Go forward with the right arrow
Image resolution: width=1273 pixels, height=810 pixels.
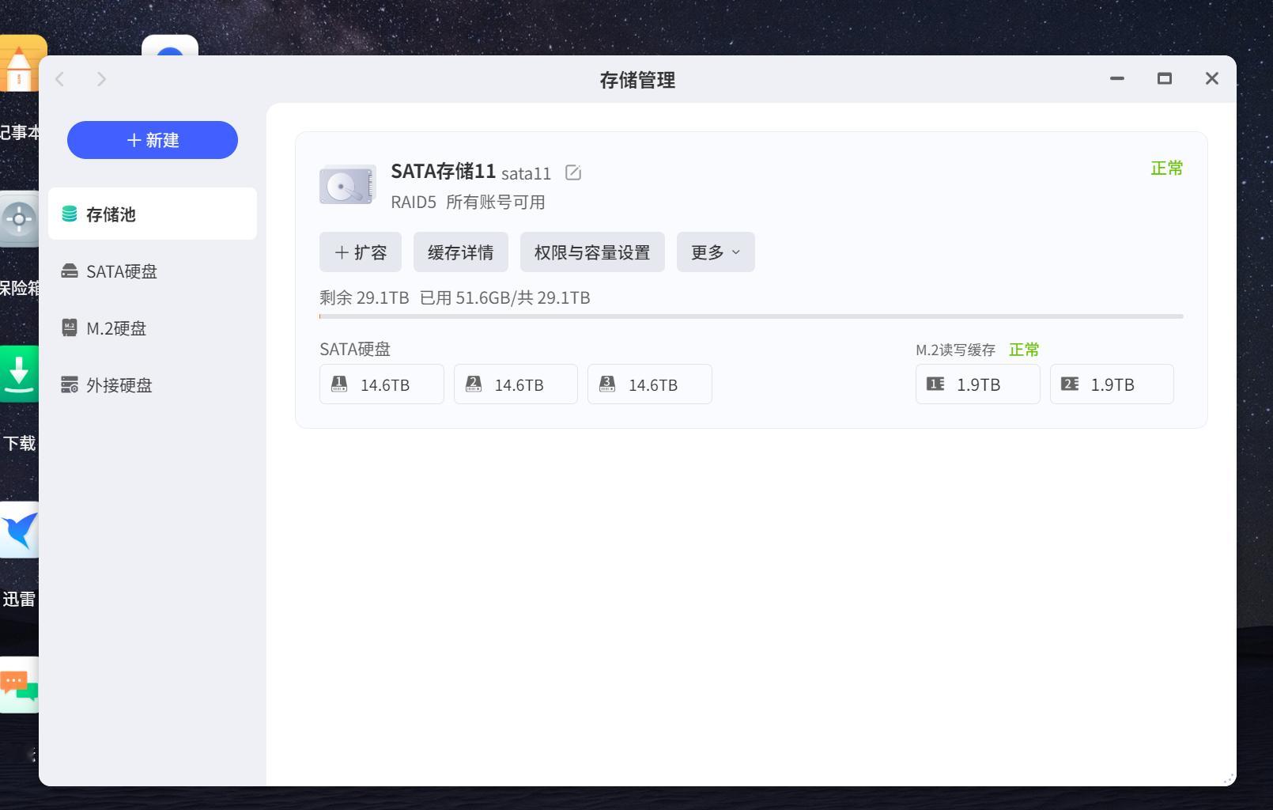tap(101, 79)
